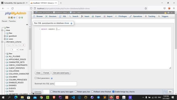This screenshot has width=177, height=100.
Task: Open Visual Studio Code from taskbar
Action: 73,97
